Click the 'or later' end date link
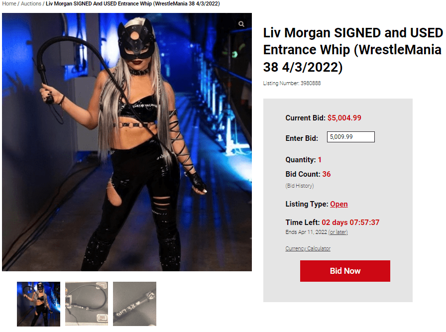 (x=338, y=232)
